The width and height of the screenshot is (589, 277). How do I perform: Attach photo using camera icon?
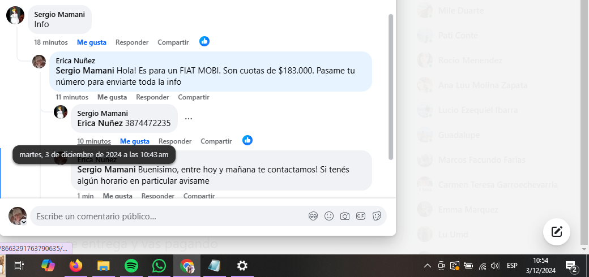point(345,216)
